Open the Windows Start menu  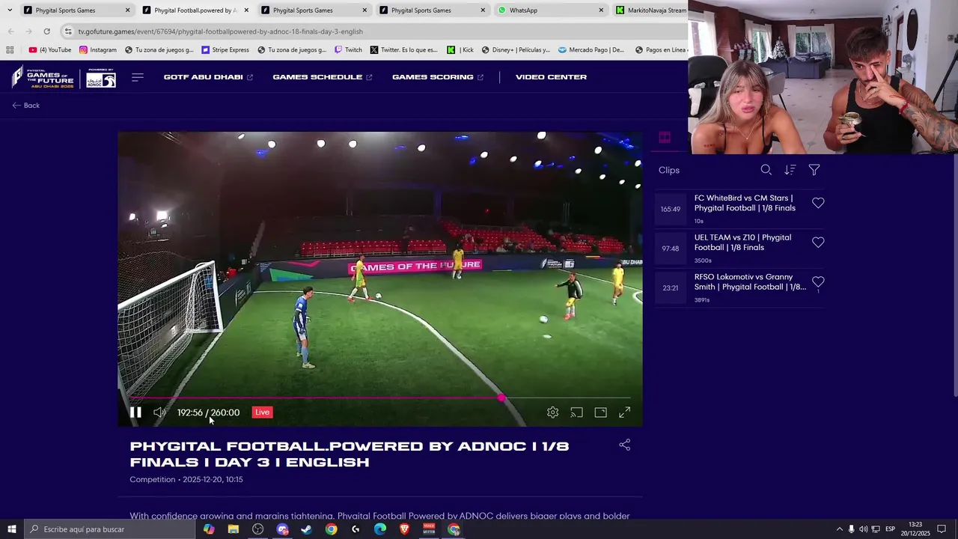click(x=11, y=529)
